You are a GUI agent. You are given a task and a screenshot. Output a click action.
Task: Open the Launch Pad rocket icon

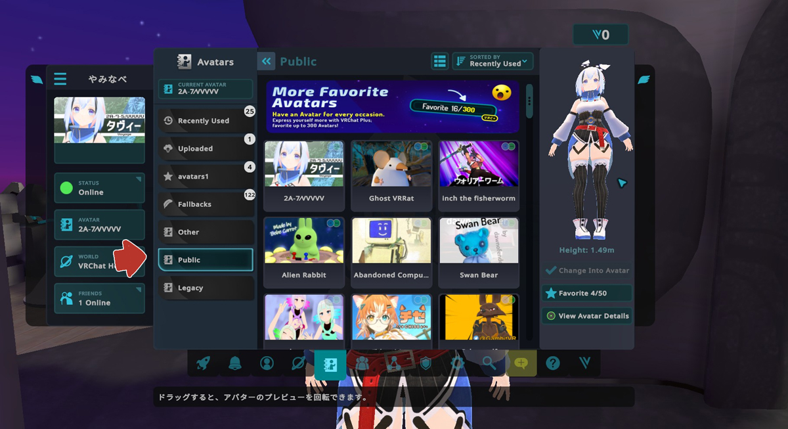[204, 363]
